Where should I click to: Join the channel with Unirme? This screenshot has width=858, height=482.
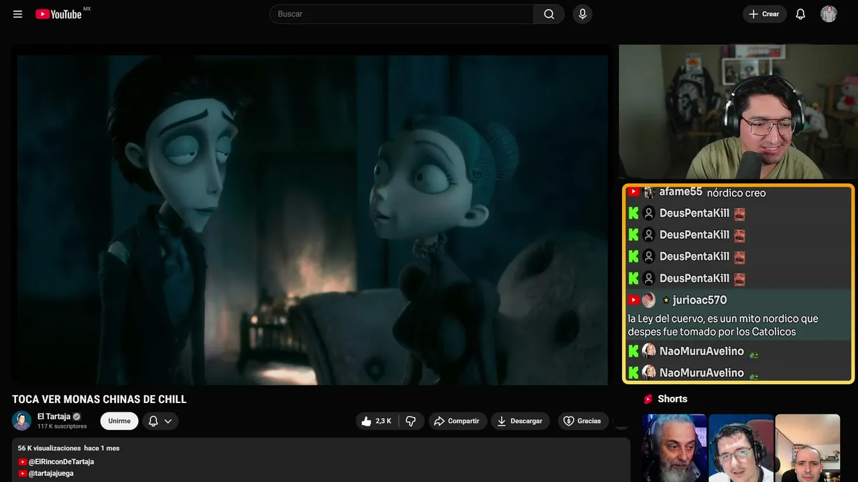[119, 421]
